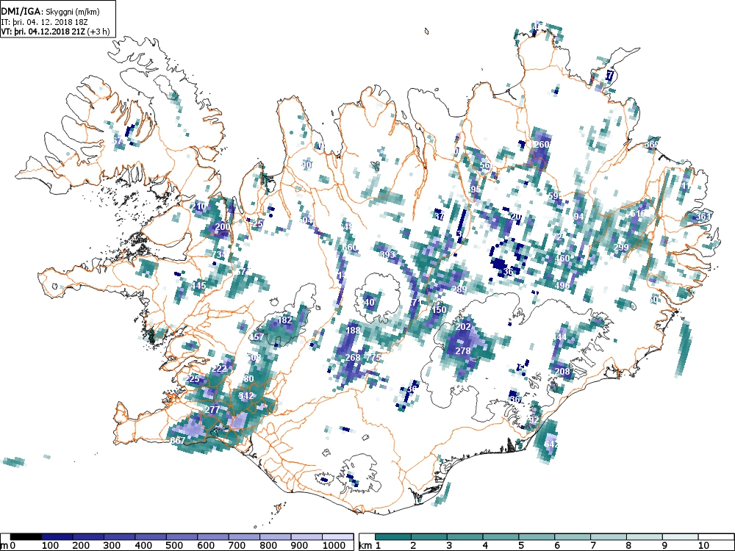Click the '208' visibility value on the map

[x=562, y=372]
